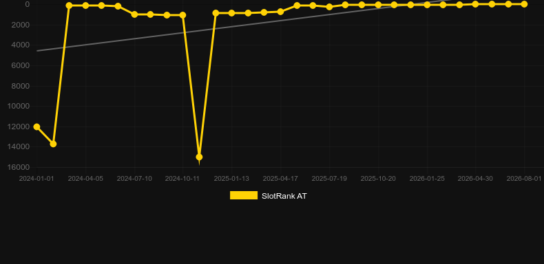Click the y-axis value 10000
The height and width of the screenshot is (264, 544).
(19, 106)
